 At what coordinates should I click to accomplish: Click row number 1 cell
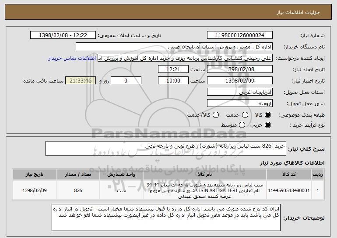[318, 190]
